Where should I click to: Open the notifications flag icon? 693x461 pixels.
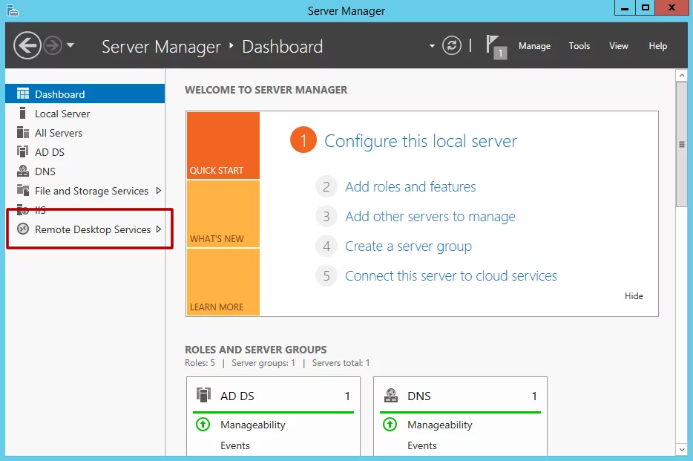coord(494,45)
